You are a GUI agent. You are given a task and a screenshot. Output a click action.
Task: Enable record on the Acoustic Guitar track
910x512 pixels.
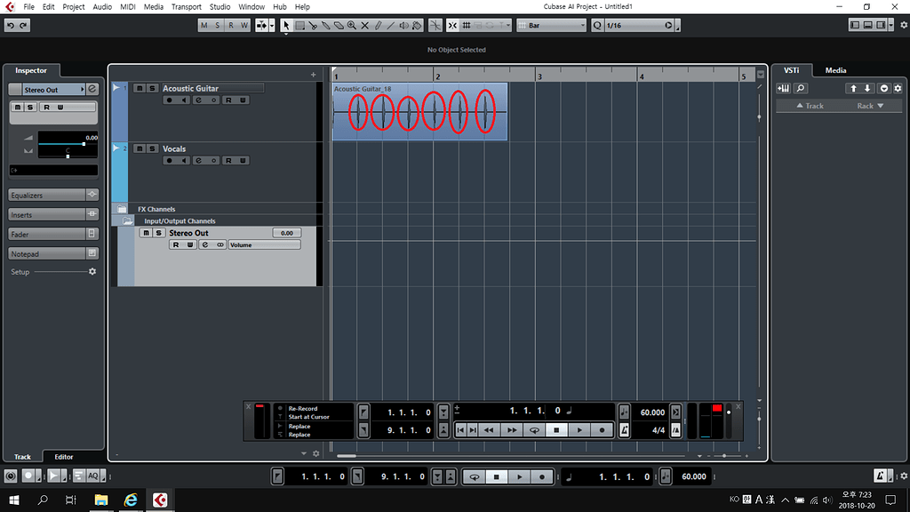pyautogui.click(x=170, y=100)
